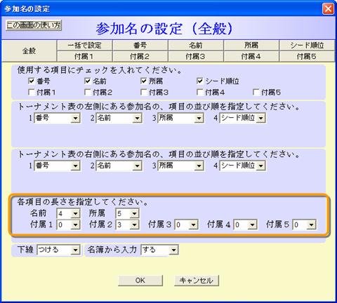Open the 名簿から入力 dropdown
The width and height of the screenshot is (337, 303).
coord(159,250)
